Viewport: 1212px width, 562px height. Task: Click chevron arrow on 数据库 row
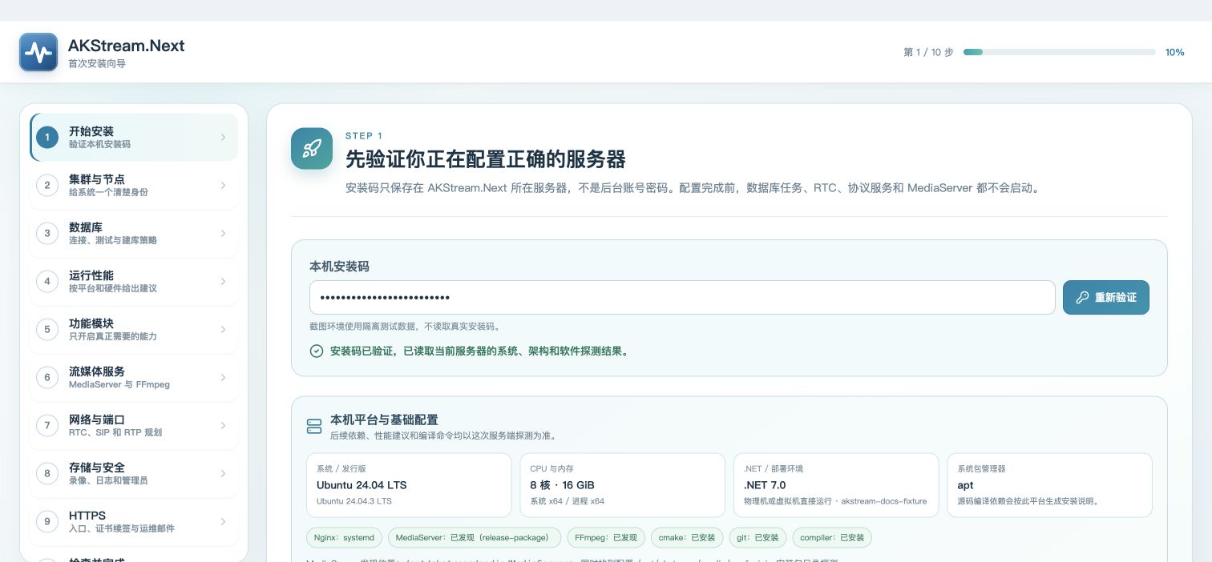[x=223, y=233]
